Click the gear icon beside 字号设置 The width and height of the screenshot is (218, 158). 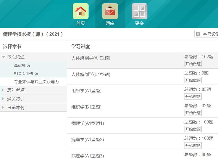point(198,34)
